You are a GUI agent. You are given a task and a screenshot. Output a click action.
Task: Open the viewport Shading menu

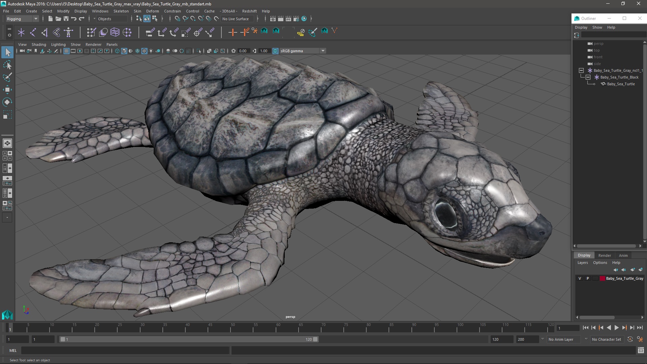(x=39, y=44)
